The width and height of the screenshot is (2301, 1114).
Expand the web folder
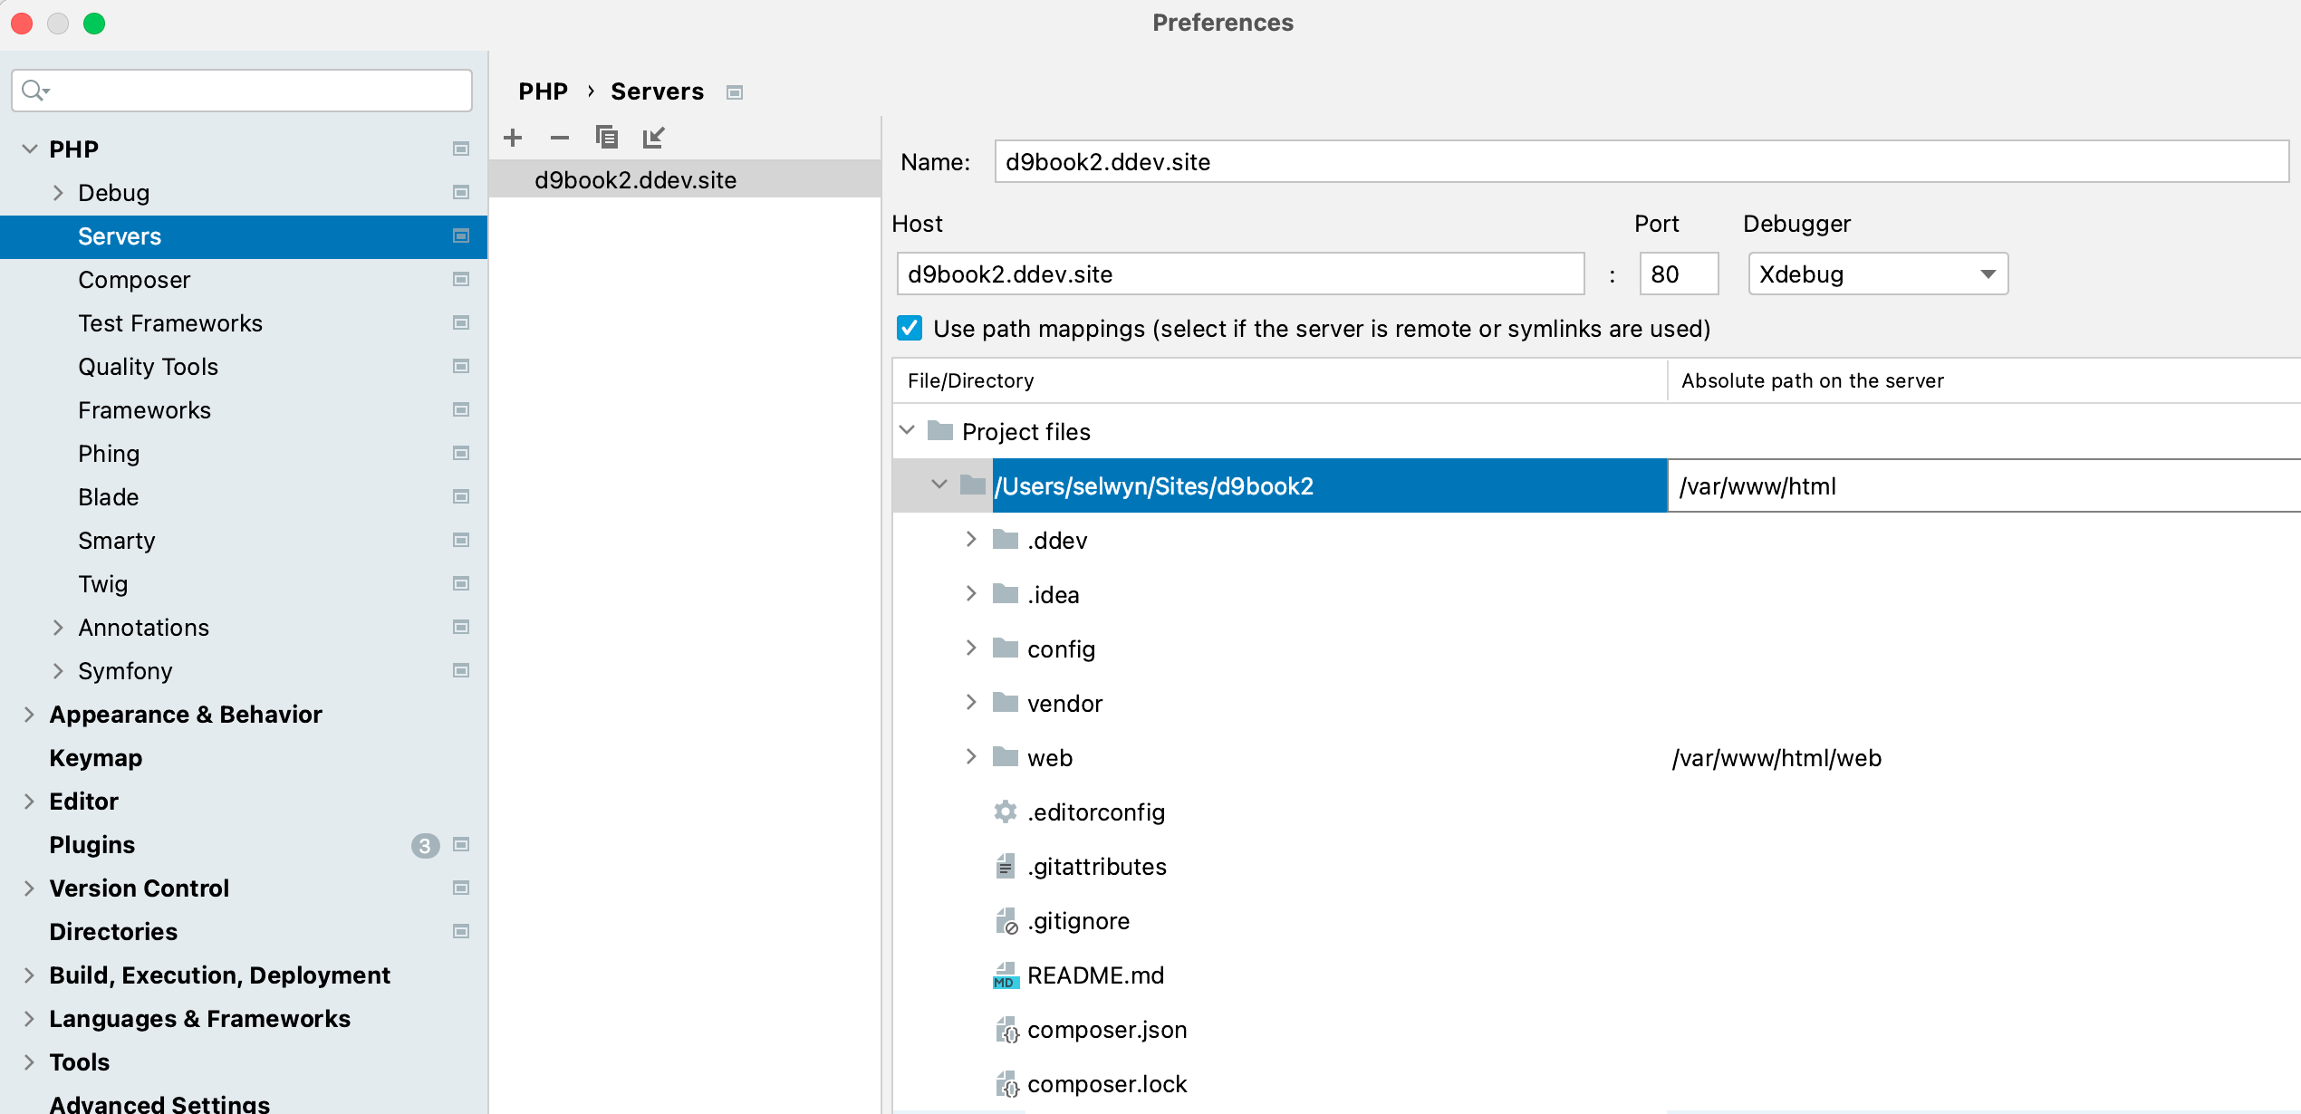click(972, 757)
